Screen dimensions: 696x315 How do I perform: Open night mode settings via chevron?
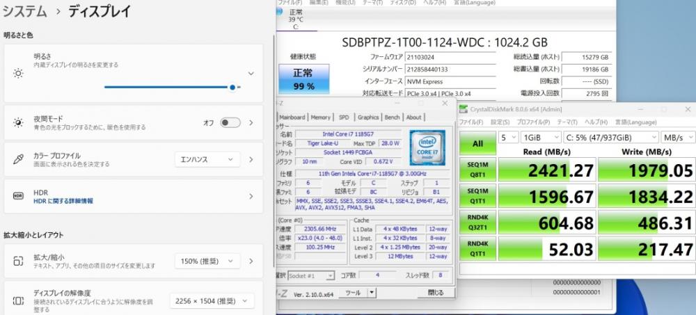tap(251, 123)
